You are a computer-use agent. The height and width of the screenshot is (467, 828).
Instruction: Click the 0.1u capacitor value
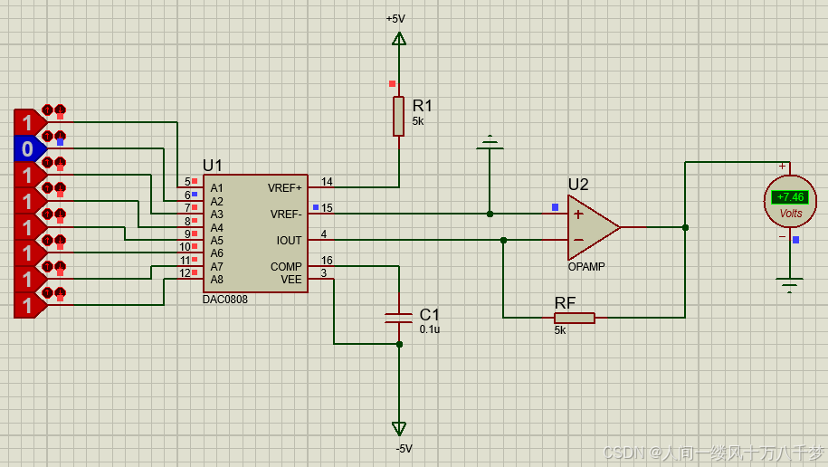[430, 329]
